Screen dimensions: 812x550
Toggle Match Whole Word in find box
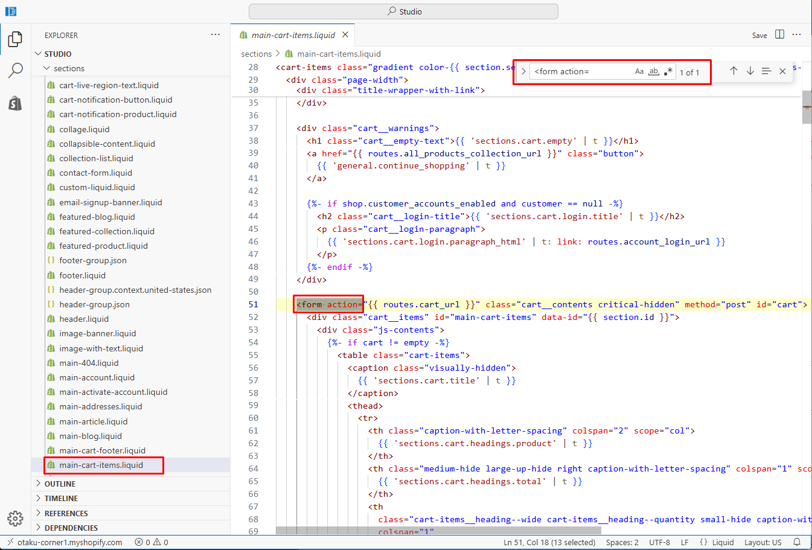[654, 71]
